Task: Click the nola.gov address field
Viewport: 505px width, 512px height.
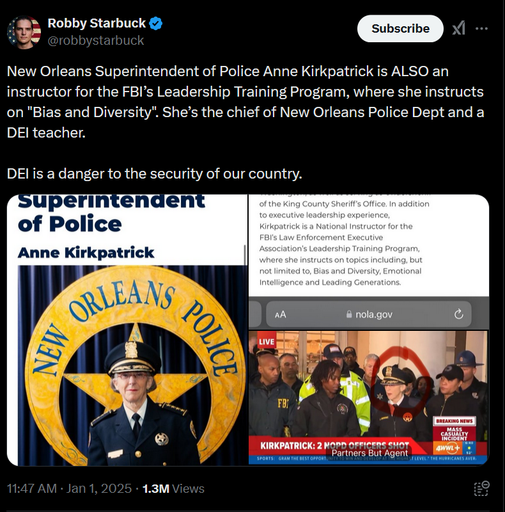Action: coord(369,314)
